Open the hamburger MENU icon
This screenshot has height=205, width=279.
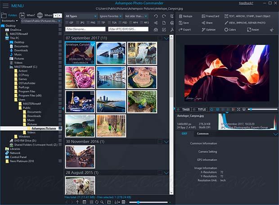tap(5, 6)
